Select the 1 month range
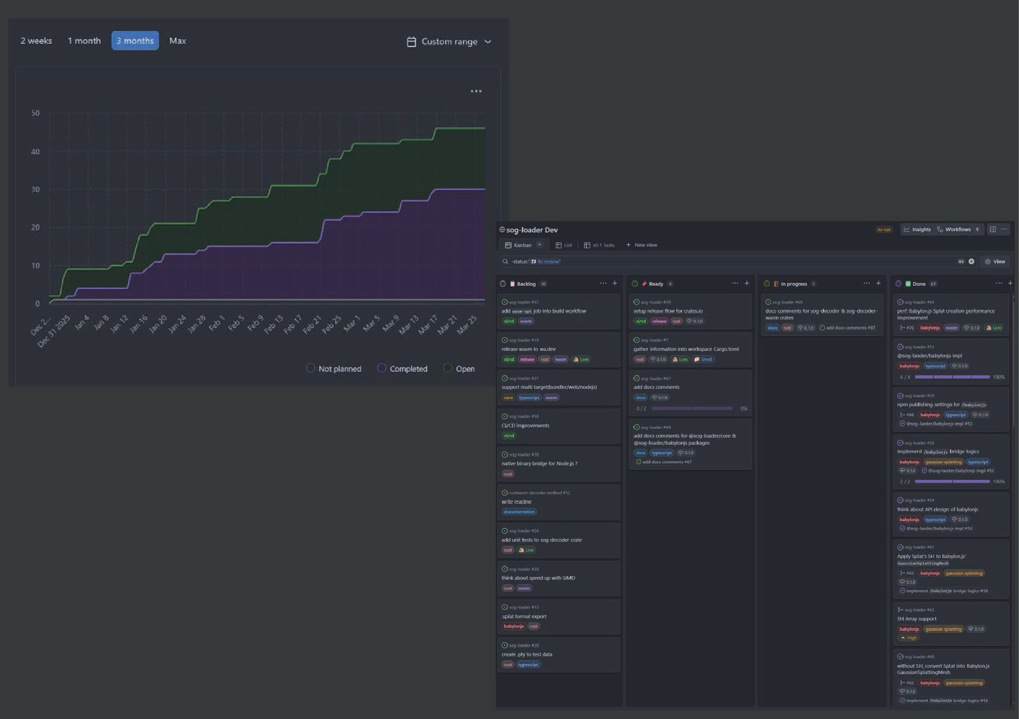 pyautogui.click(x=84, y=41)
